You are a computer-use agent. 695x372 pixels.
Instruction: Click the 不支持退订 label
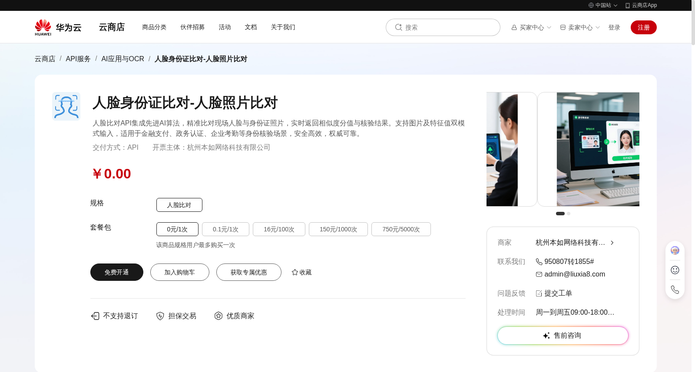click(120, 316)
